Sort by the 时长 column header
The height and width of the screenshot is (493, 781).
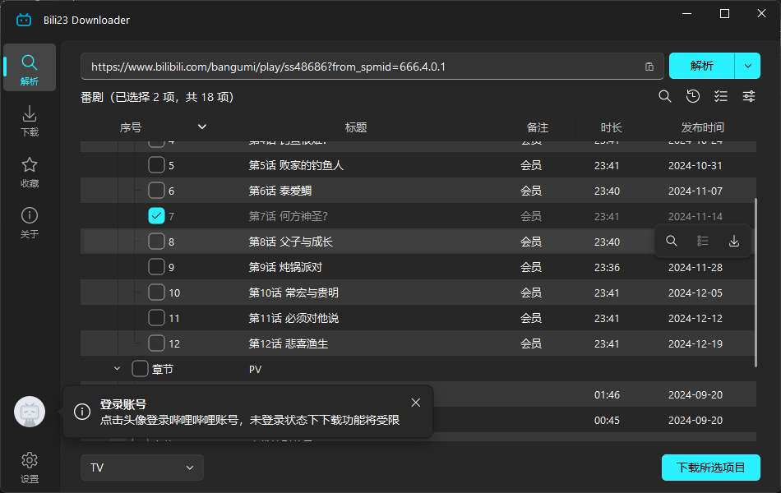click(611, 127)
